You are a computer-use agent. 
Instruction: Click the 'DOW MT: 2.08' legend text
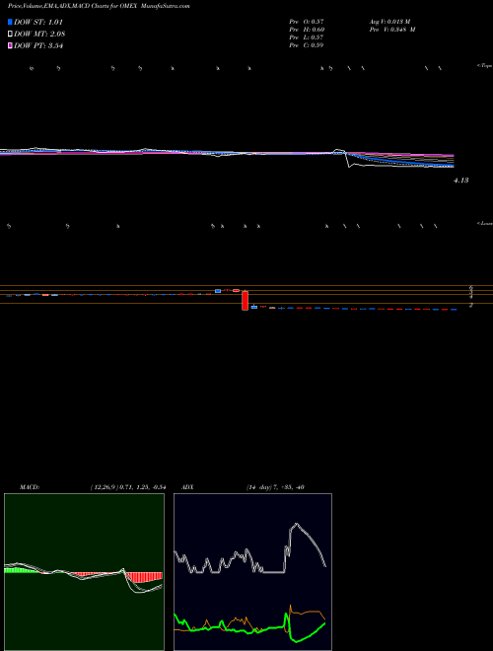(x=39, y=35)
